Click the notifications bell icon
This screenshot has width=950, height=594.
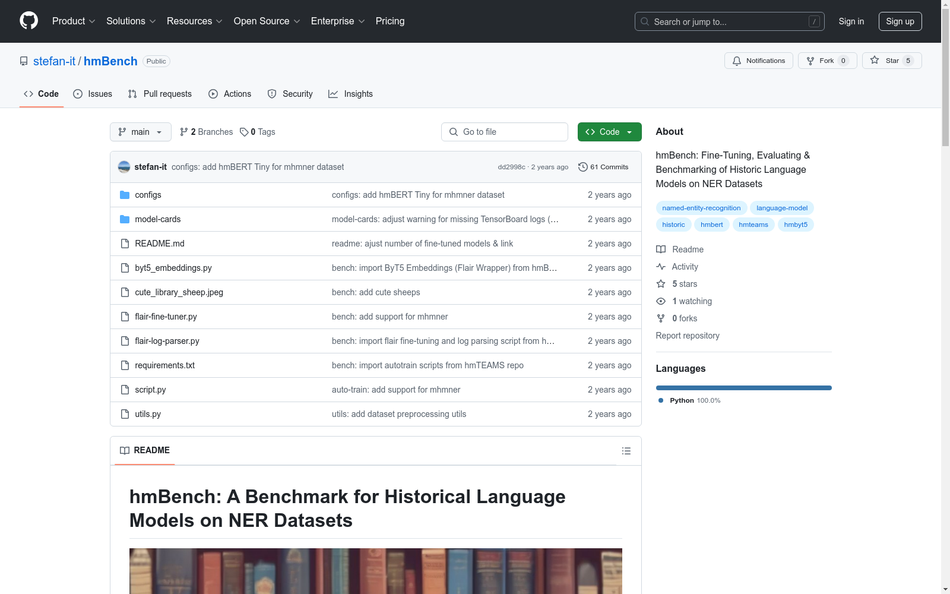coord(737,61)
